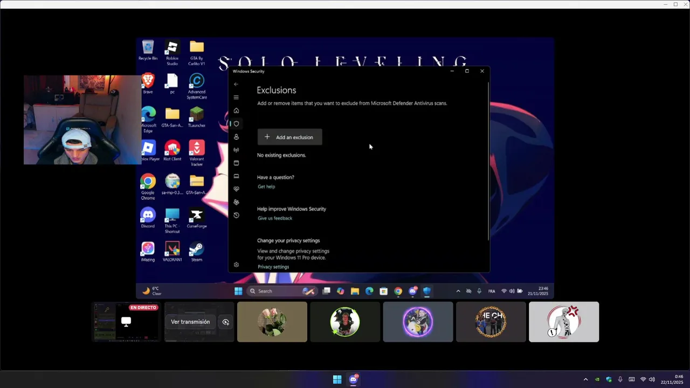Open Valorant Tracker desktop icon
This screenshot has height=388, width=690.
tap(197, 153)
